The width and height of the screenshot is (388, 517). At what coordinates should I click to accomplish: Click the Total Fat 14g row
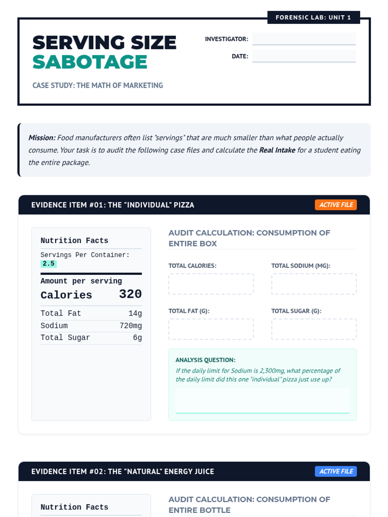click(x=91, y=313)
